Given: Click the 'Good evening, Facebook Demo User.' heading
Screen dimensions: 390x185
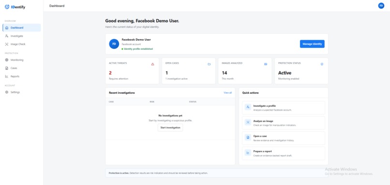Looking at the screenshot, I should click(142, 21).
